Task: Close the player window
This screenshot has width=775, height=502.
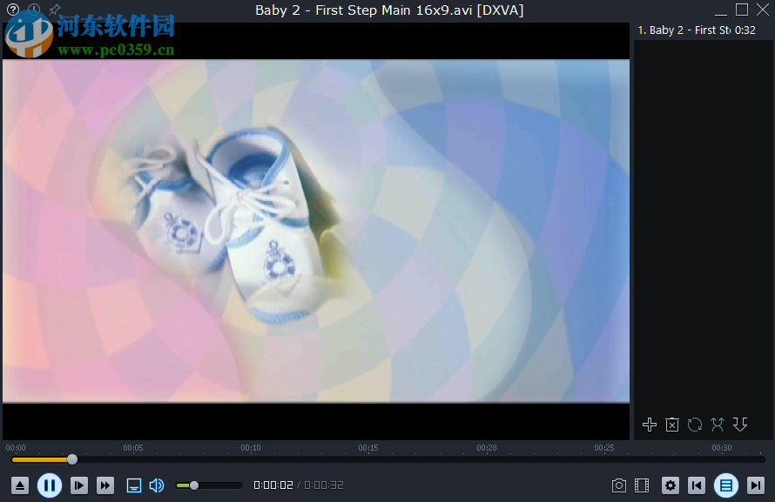Action: [x=763, y=10]
